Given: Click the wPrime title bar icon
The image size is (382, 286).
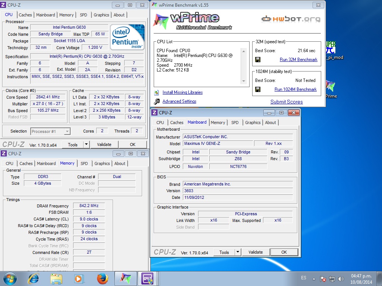Looking at the screenshot, I should coord(154,5).
